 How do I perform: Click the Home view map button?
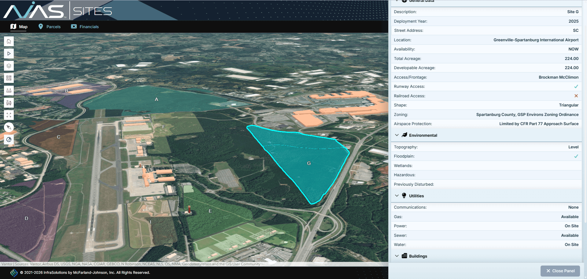(9, 41)
